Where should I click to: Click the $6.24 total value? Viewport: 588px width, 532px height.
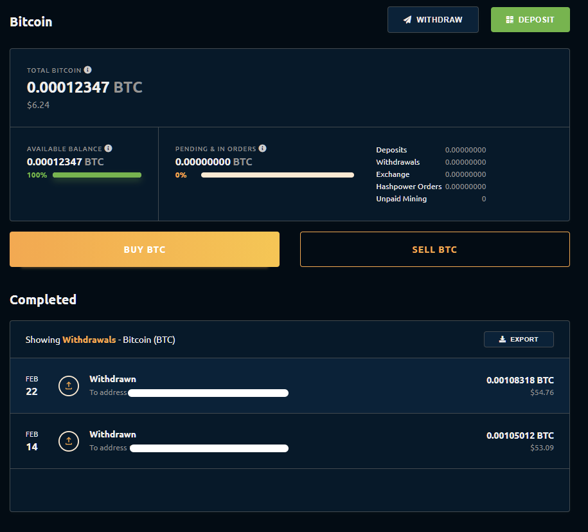(38, 105)
